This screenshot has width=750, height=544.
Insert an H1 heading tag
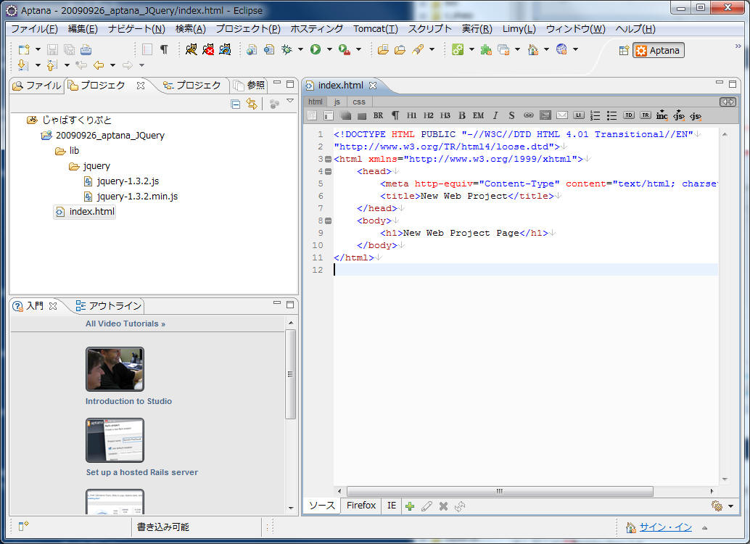click(412, 115)
